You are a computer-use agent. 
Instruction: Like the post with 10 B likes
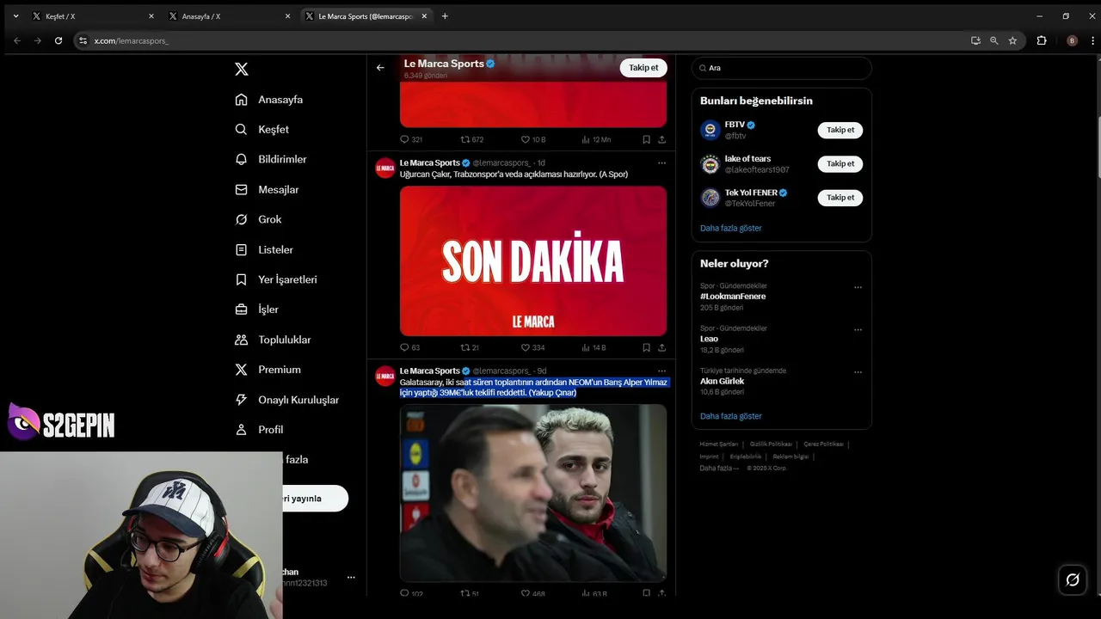pyautogui.click(x=526, y=139)
